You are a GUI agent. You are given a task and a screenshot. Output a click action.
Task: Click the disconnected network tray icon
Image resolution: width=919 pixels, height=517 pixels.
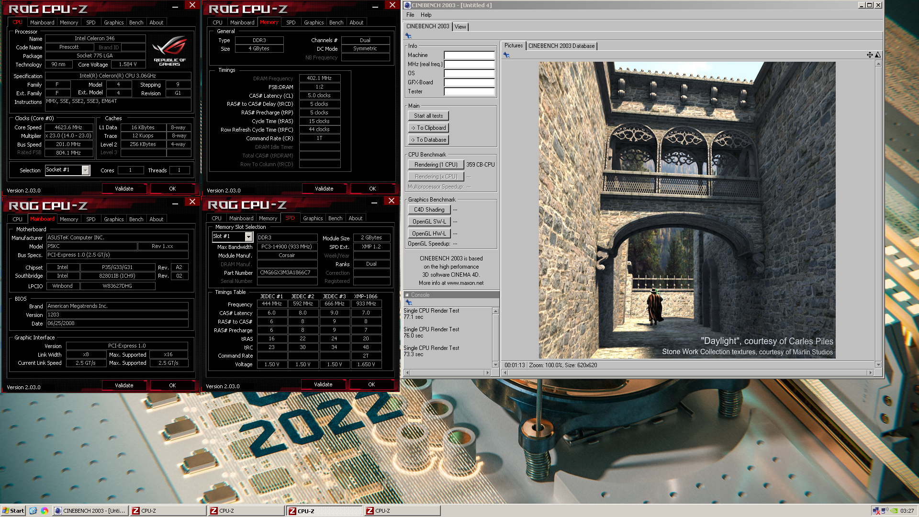tap(876, 511)
